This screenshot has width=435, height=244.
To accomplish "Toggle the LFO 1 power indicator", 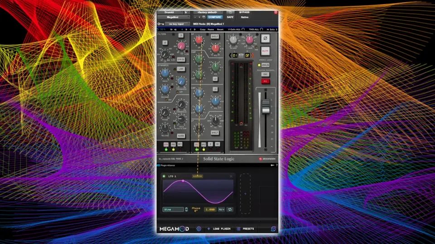I will point(164,176).
